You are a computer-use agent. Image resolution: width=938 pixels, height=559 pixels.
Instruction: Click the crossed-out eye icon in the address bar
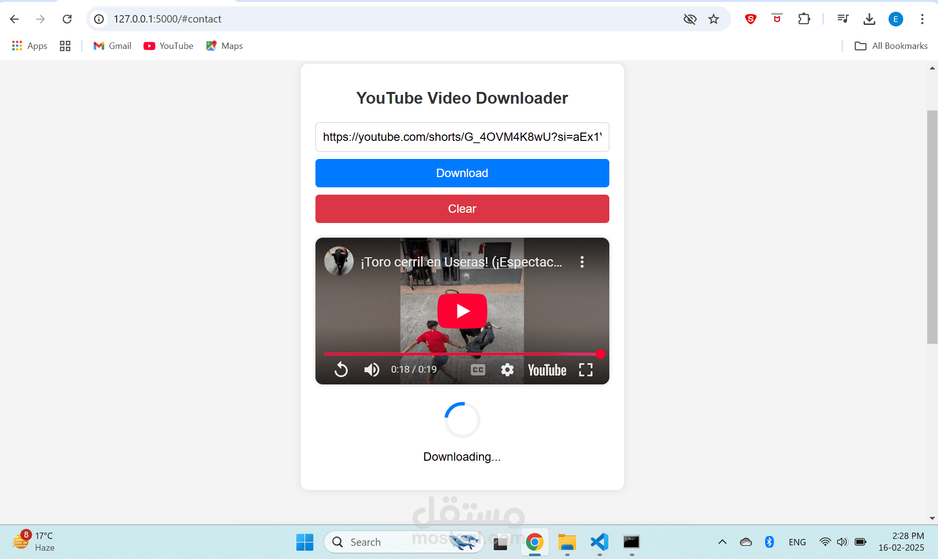pos(690,19)
